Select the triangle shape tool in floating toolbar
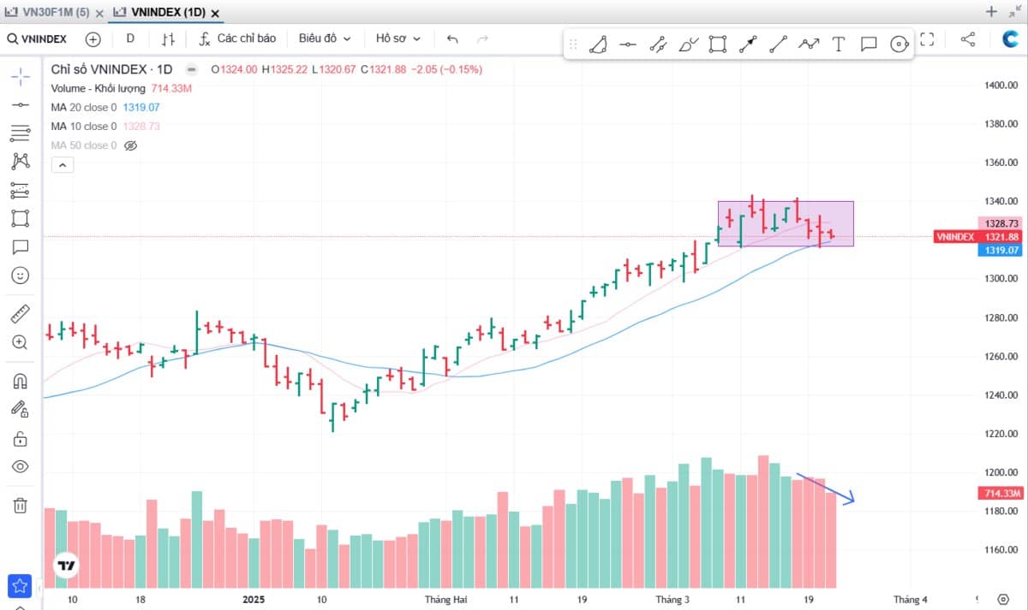The width and height of the screenshot is (1028, 610). click(x=599, y=44)
